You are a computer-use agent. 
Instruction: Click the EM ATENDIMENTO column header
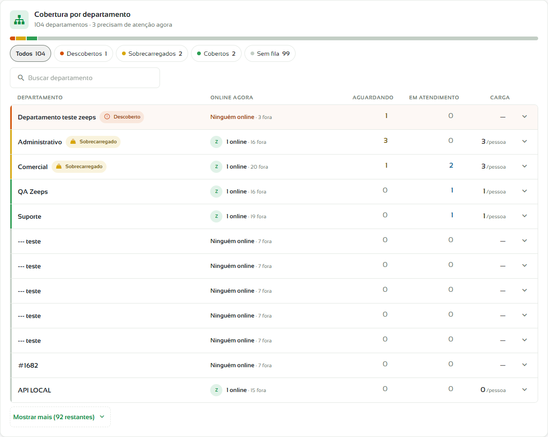click(434, 97)
